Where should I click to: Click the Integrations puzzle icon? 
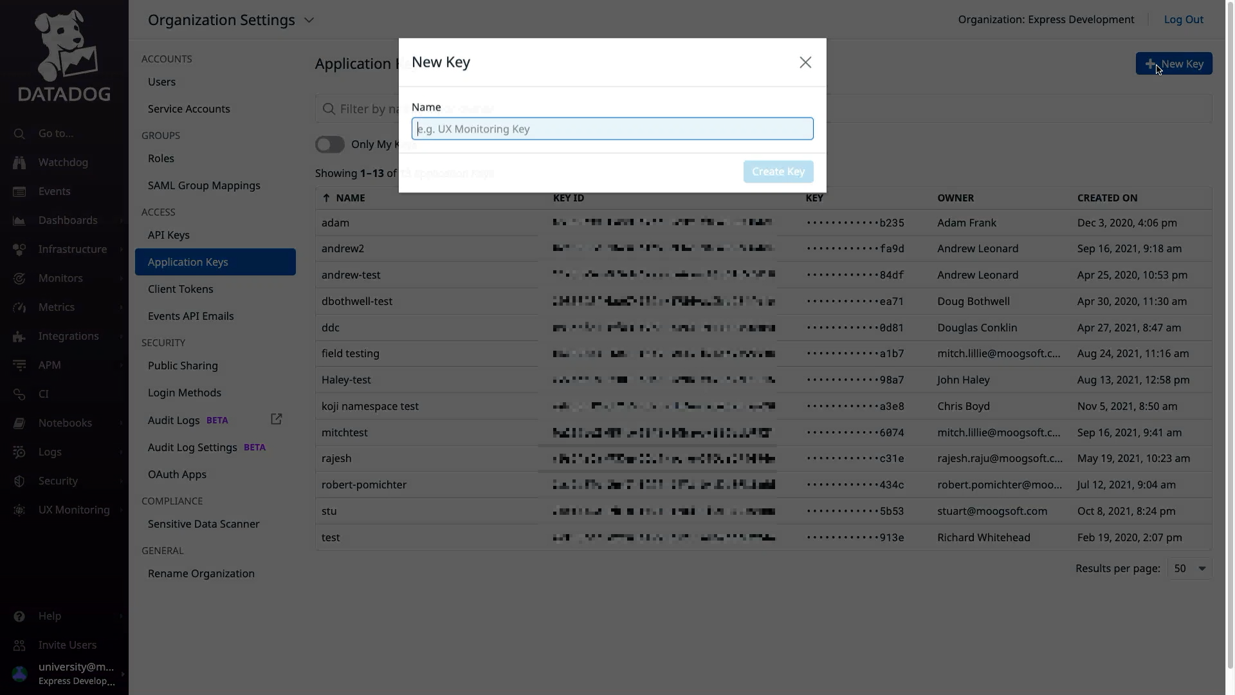pyautogui.click(x=19, y=337)
